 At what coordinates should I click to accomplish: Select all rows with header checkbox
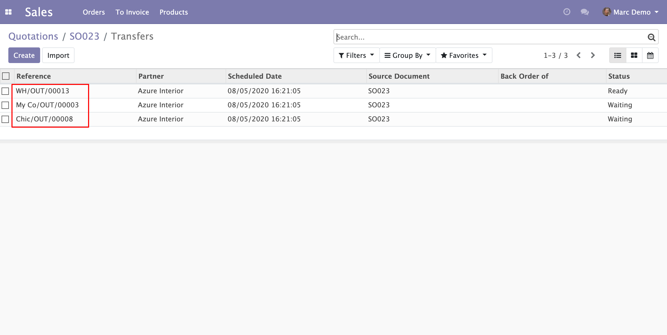[x=6, y=76]
